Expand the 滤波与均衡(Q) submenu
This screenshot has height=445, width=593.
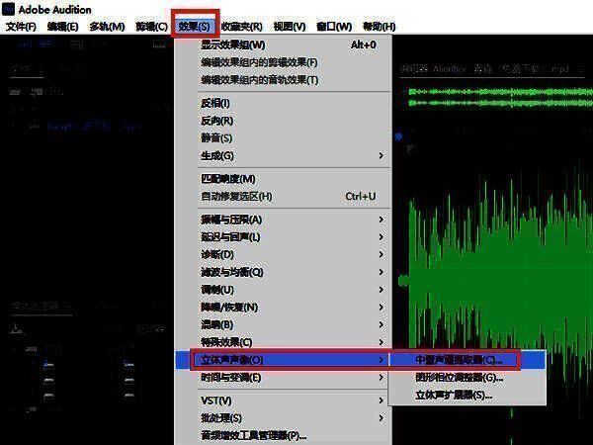(x=232, y=272)
